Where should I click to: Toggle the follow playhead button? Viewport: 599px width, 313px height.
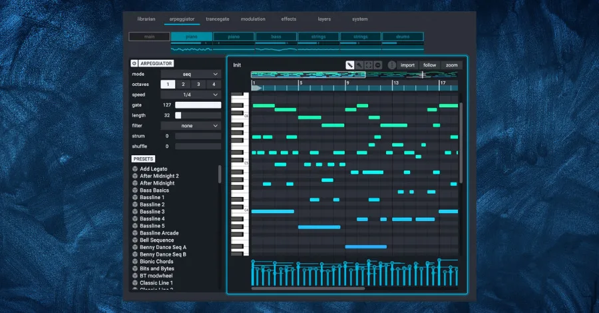pyautogui.click(x=429, y=65)
